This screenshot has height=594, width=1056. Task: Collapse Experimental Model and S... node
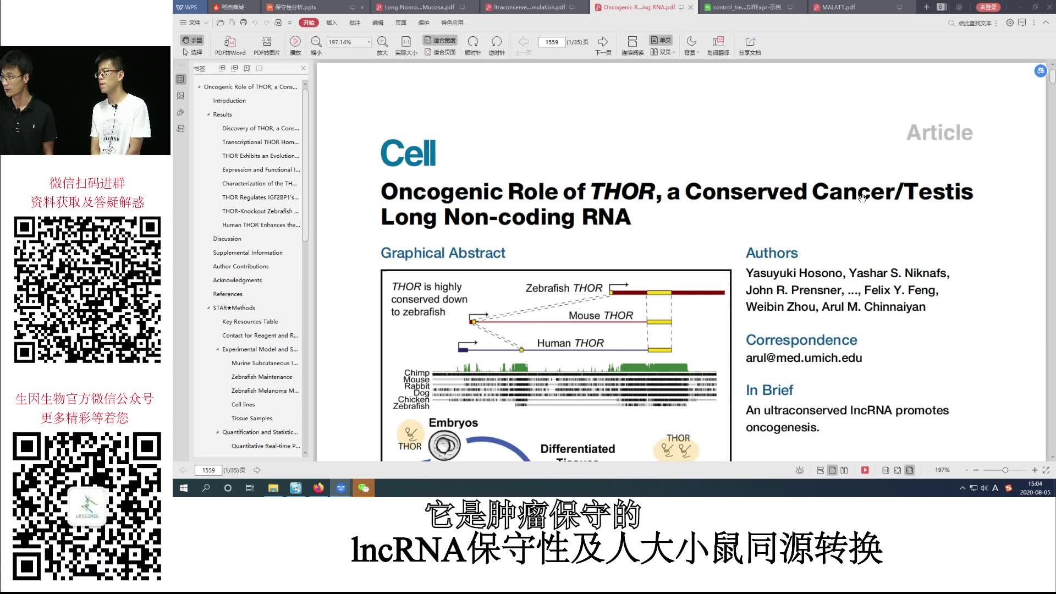[x=218, y=349]
